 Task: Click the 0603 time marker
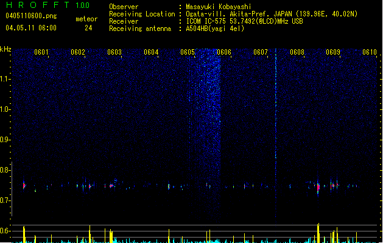(114, 52)
